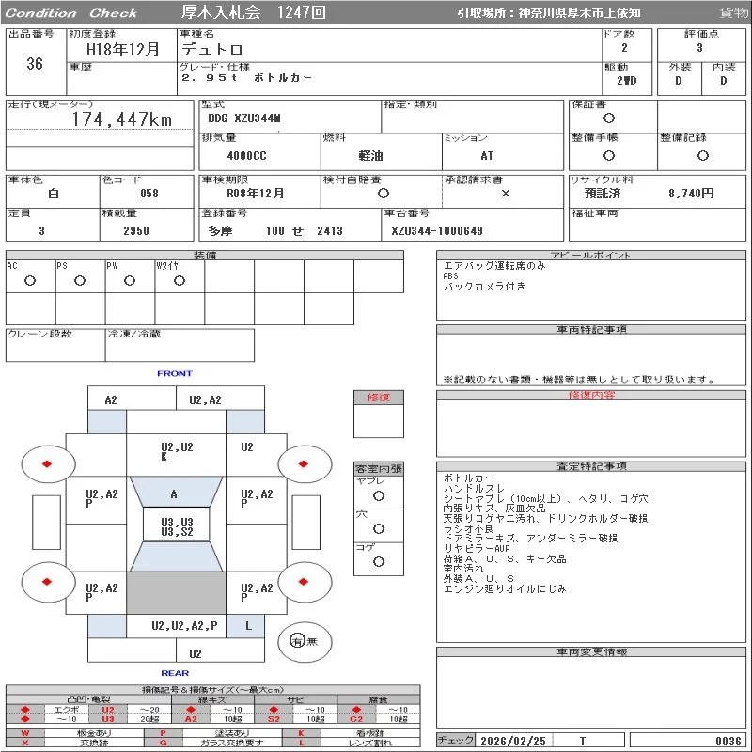Click the color code 058
The image size is (752, 752).
[149, 194]
